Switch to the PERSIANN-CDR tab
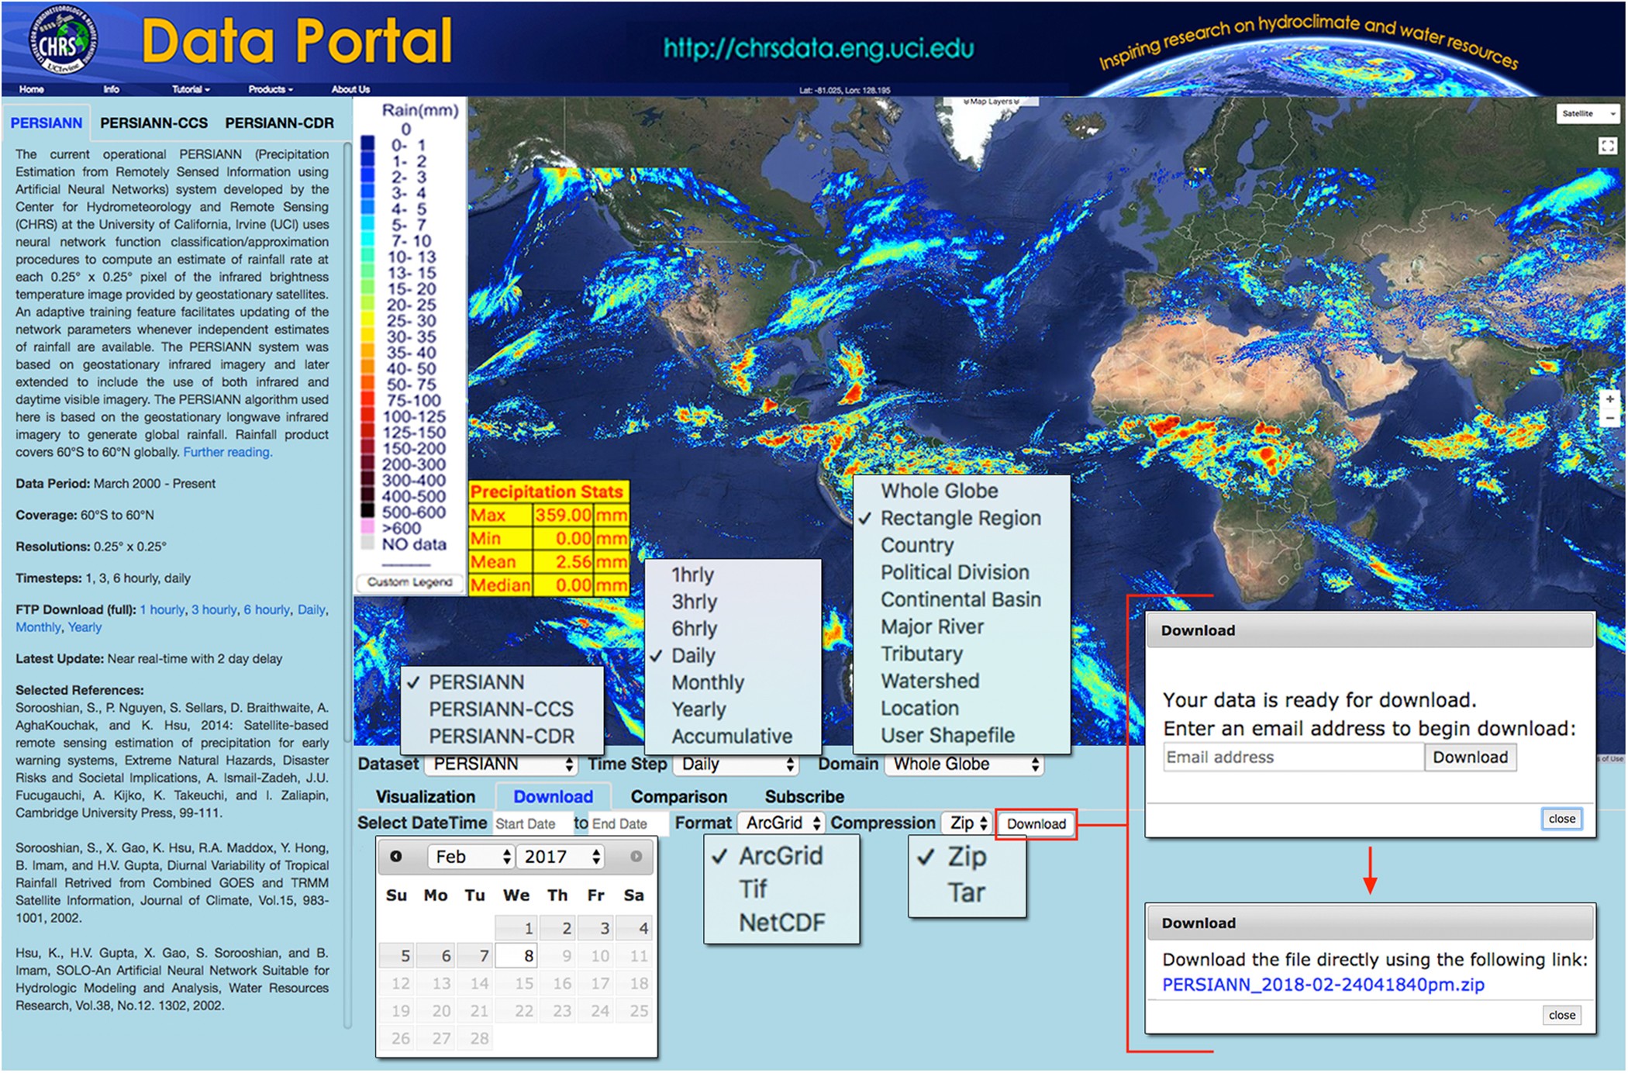Image resolution: width=1628 pixels, height=1073 pixels. [x=280, y=123]
